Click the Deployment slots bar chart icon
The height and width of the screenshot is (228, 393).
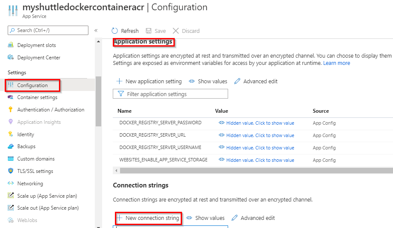(x=11, y=45)
